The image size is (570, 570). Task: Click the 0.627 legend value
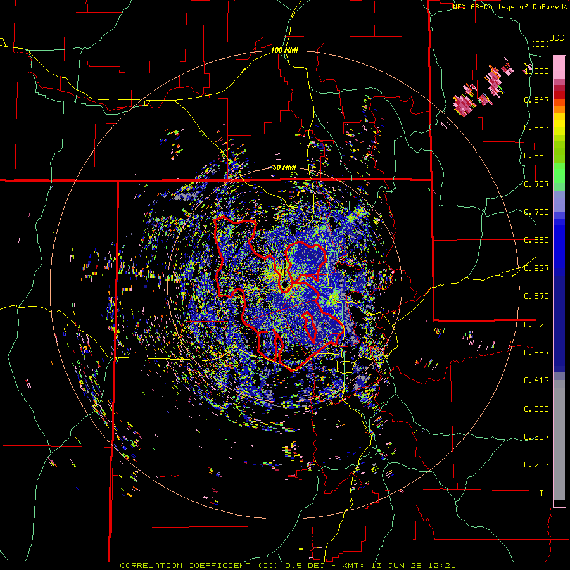click(536, 269)
